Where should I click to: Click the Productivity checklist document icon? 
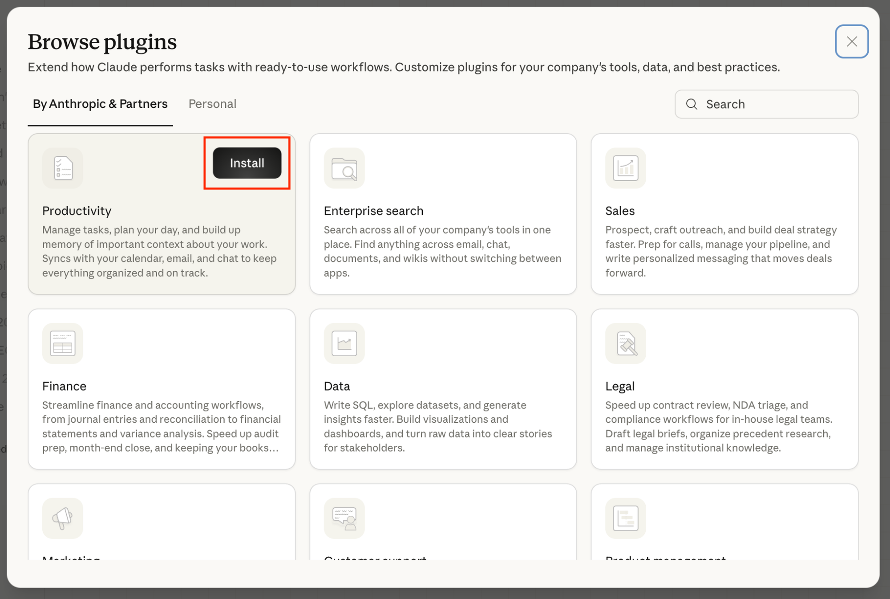pyautogui.click(x=63, y=168)
